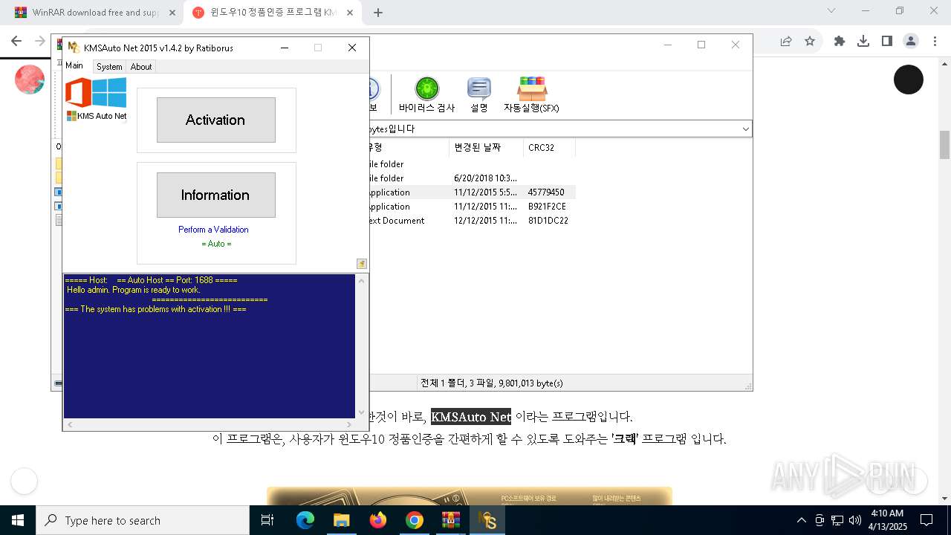Show hidden system tray icons
The height and width of the screenshot is (535, 951).
pos(801,520)
